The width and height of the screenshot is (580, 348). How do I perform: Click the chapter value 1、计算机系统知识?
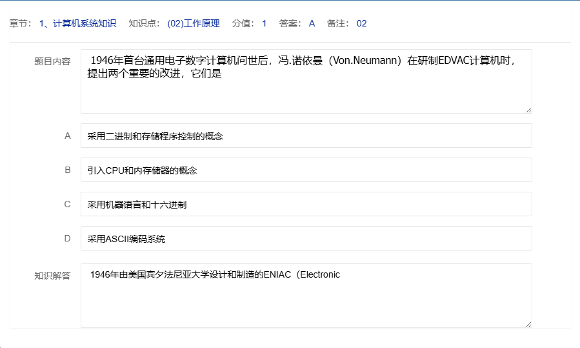click(77, 24)
